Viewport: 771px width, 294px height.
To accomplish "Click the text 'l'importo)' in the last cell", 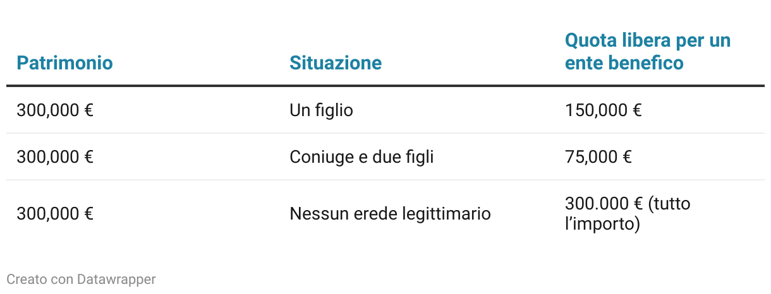I will click(x=602, y=225).
